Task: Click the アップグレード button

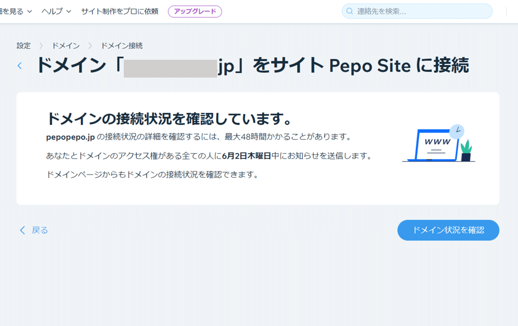Action: pyautogui.click(x=195, y=11)
